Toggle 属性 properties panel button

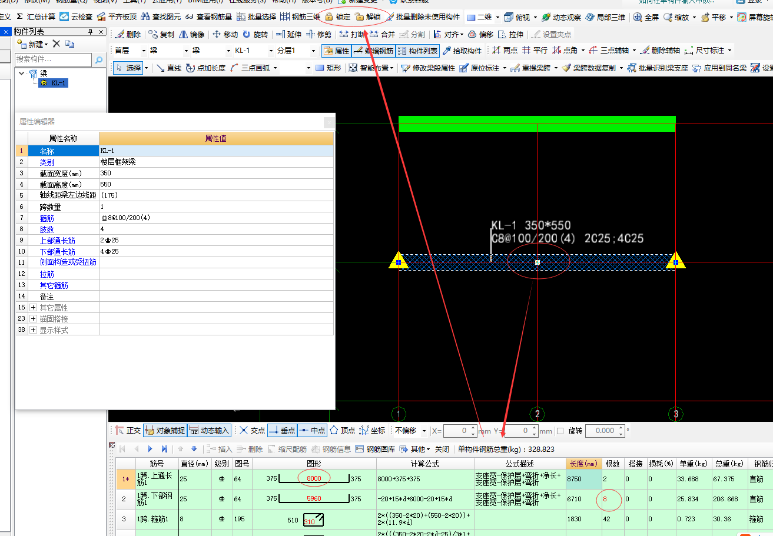(x=337, y=51)
